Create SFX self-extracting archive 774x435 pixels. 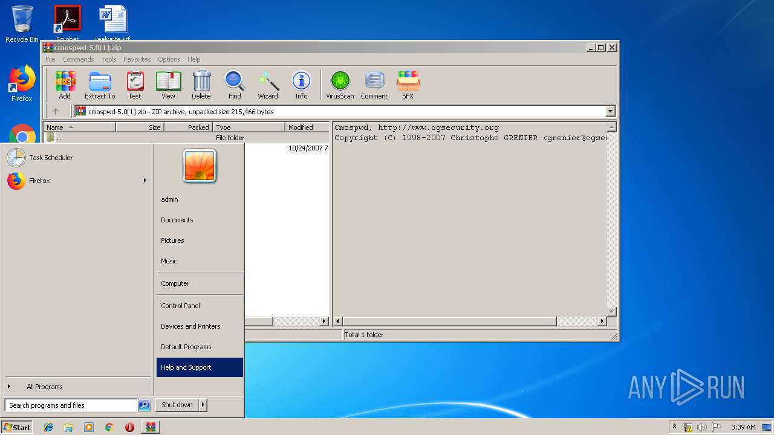(408, 85)
